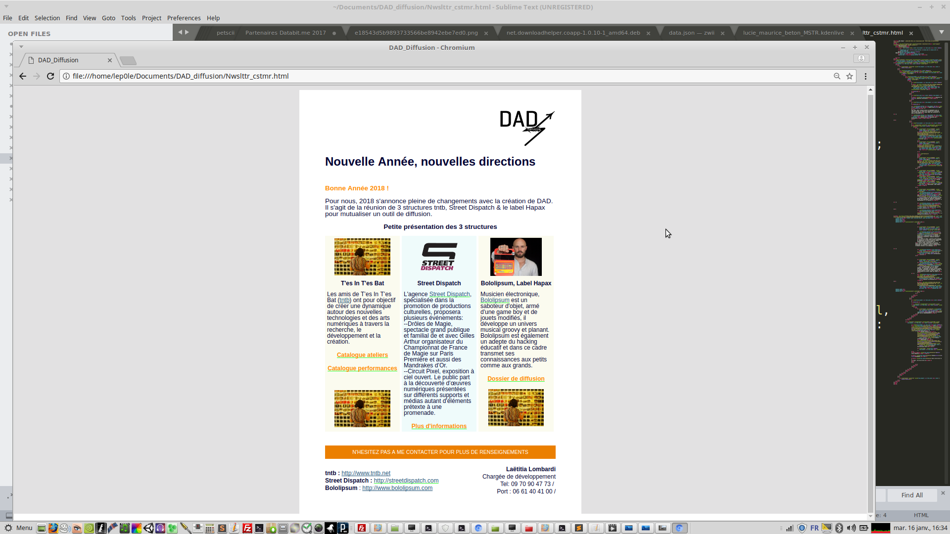Open the Catalogue ateliers link
Image resolution: width=950 pixels, height=534 pixels.
pyautogui.click(x=362, y=355)
